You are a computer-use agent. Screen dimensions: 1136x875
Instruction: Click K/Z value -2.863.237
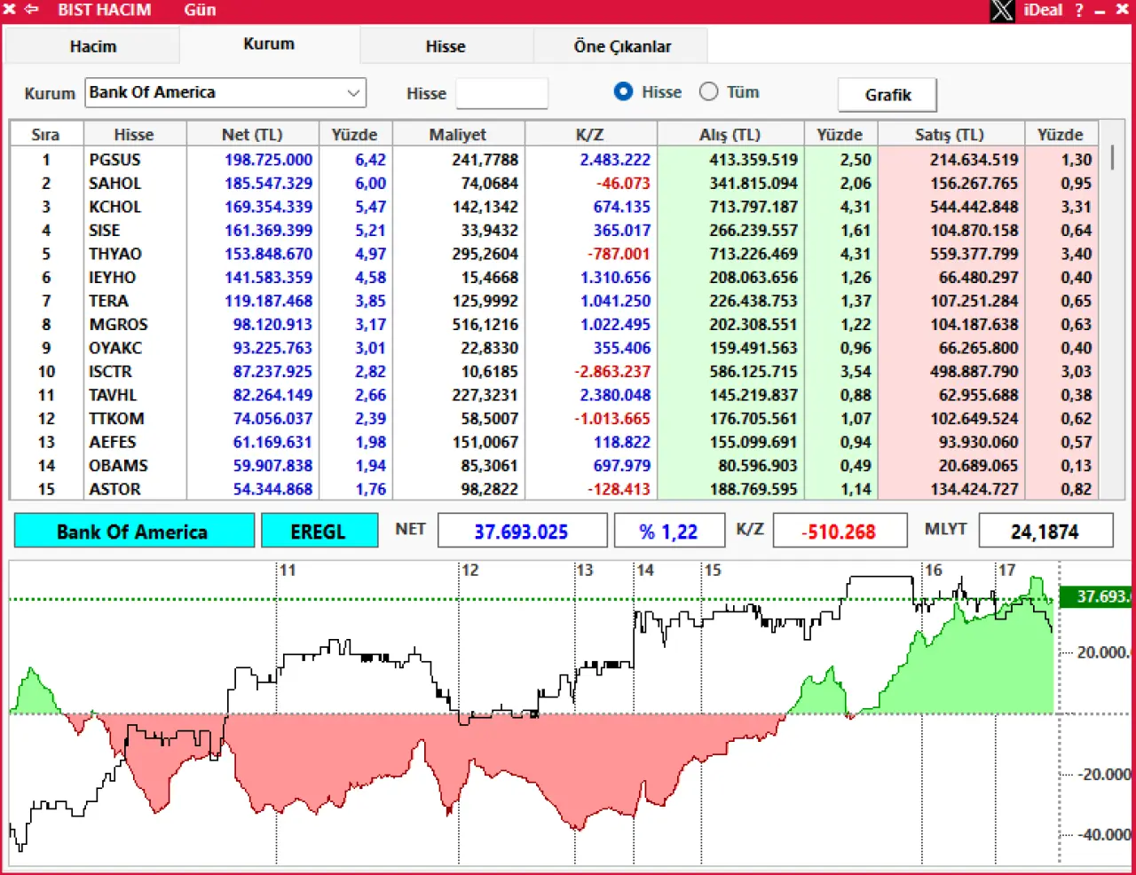(612, 371)
